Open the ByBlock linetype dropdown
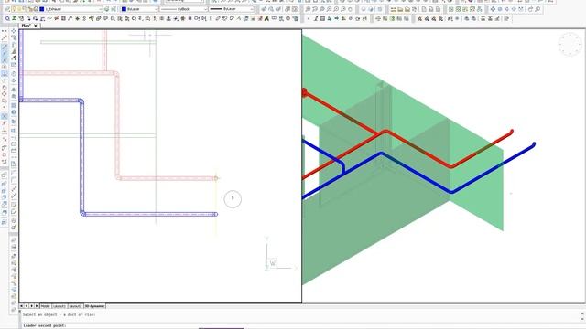This screenshot has width=586, height=329. coord(183,9)
